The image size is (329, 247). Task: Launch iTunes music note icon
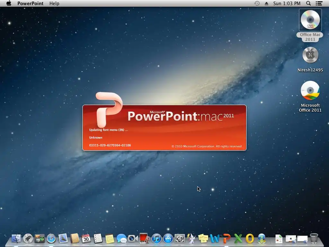[x=156, y=239]
